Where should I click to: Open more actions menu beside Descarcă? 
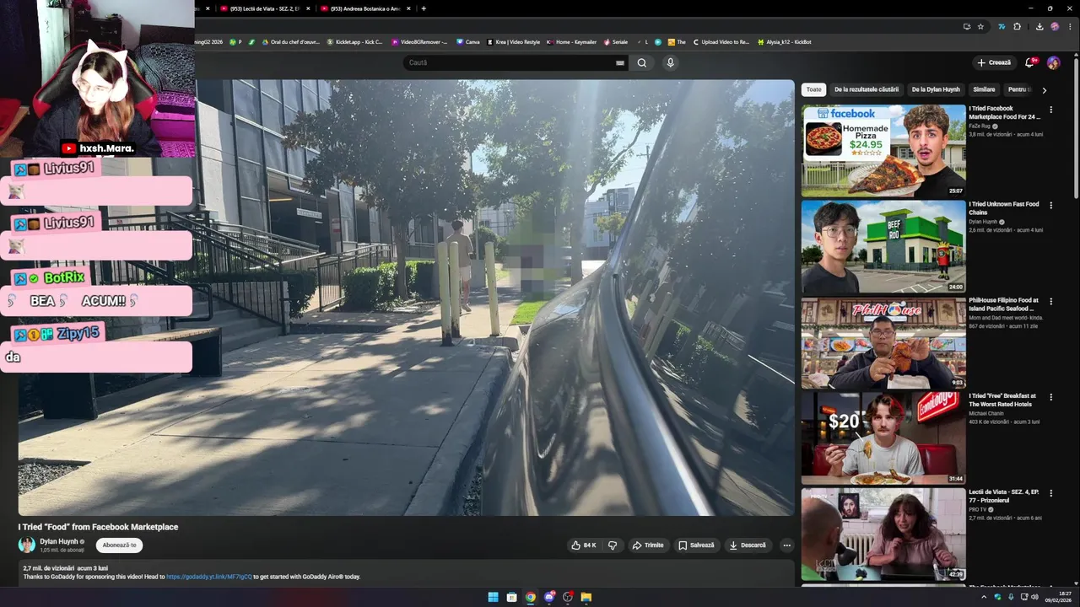[x=786, y=545]
